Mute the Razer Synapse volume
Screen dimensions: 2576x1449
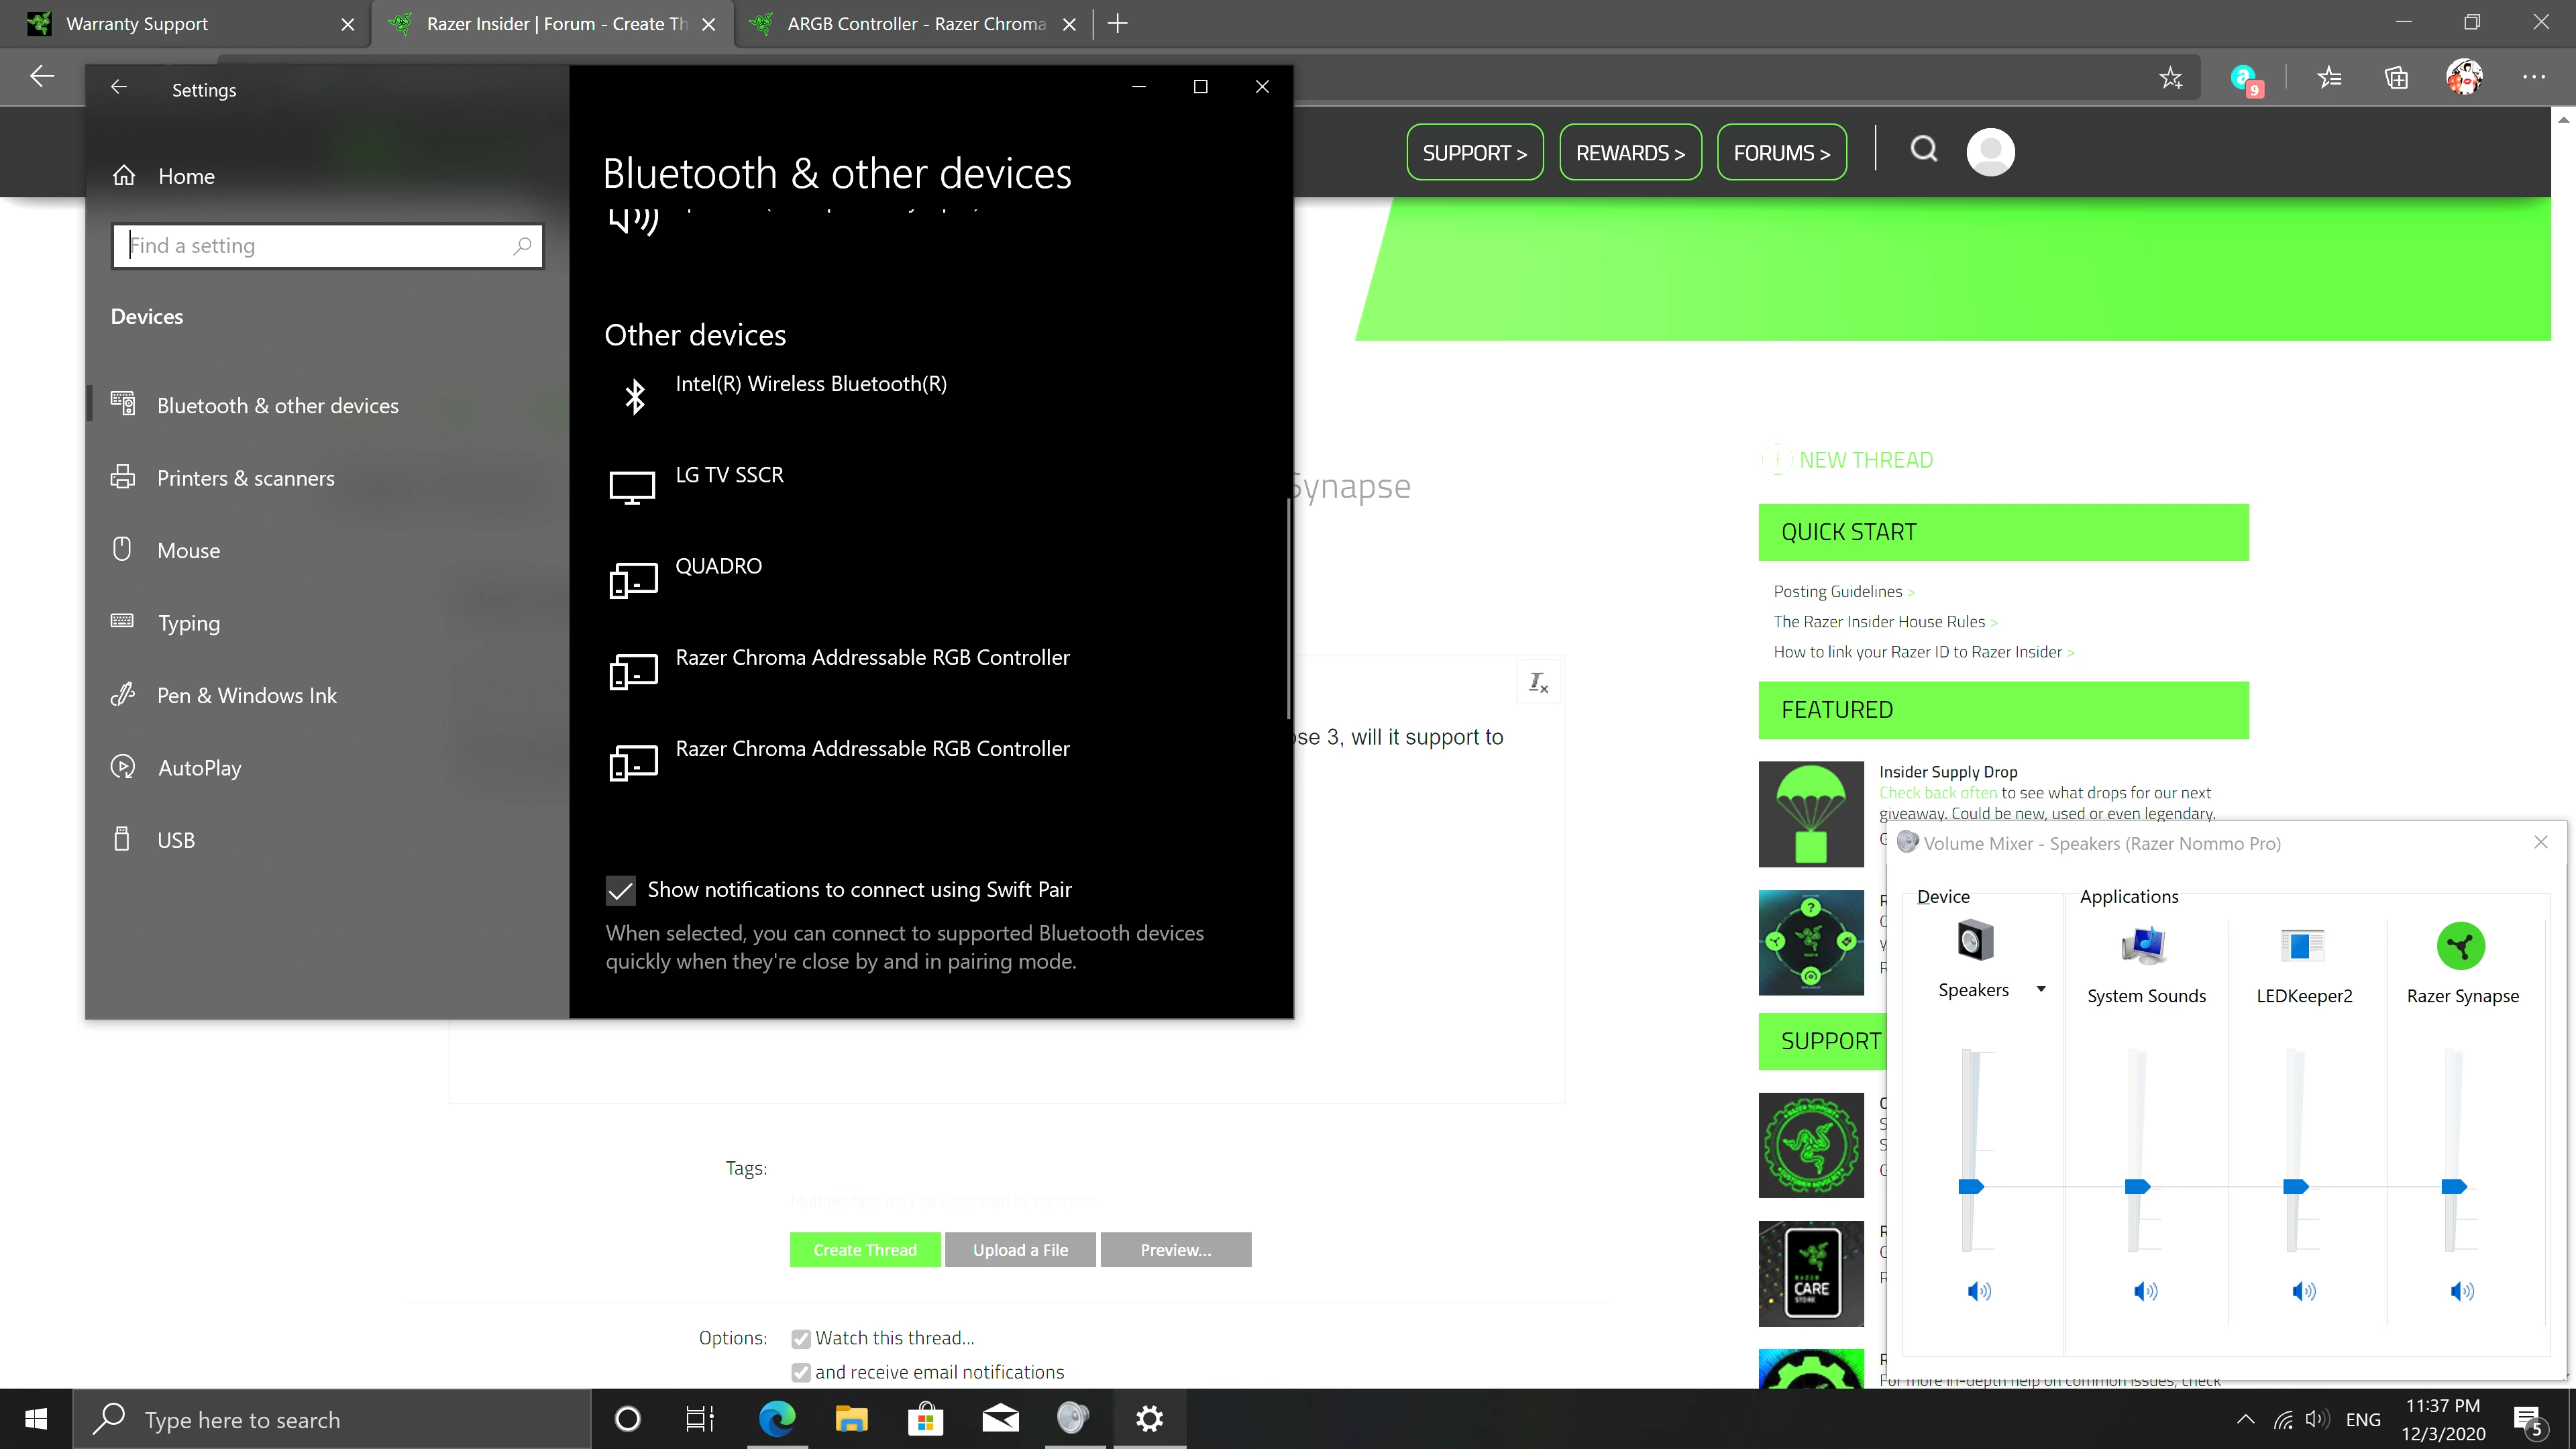pyautogui.click(x=2461, y=1291)
